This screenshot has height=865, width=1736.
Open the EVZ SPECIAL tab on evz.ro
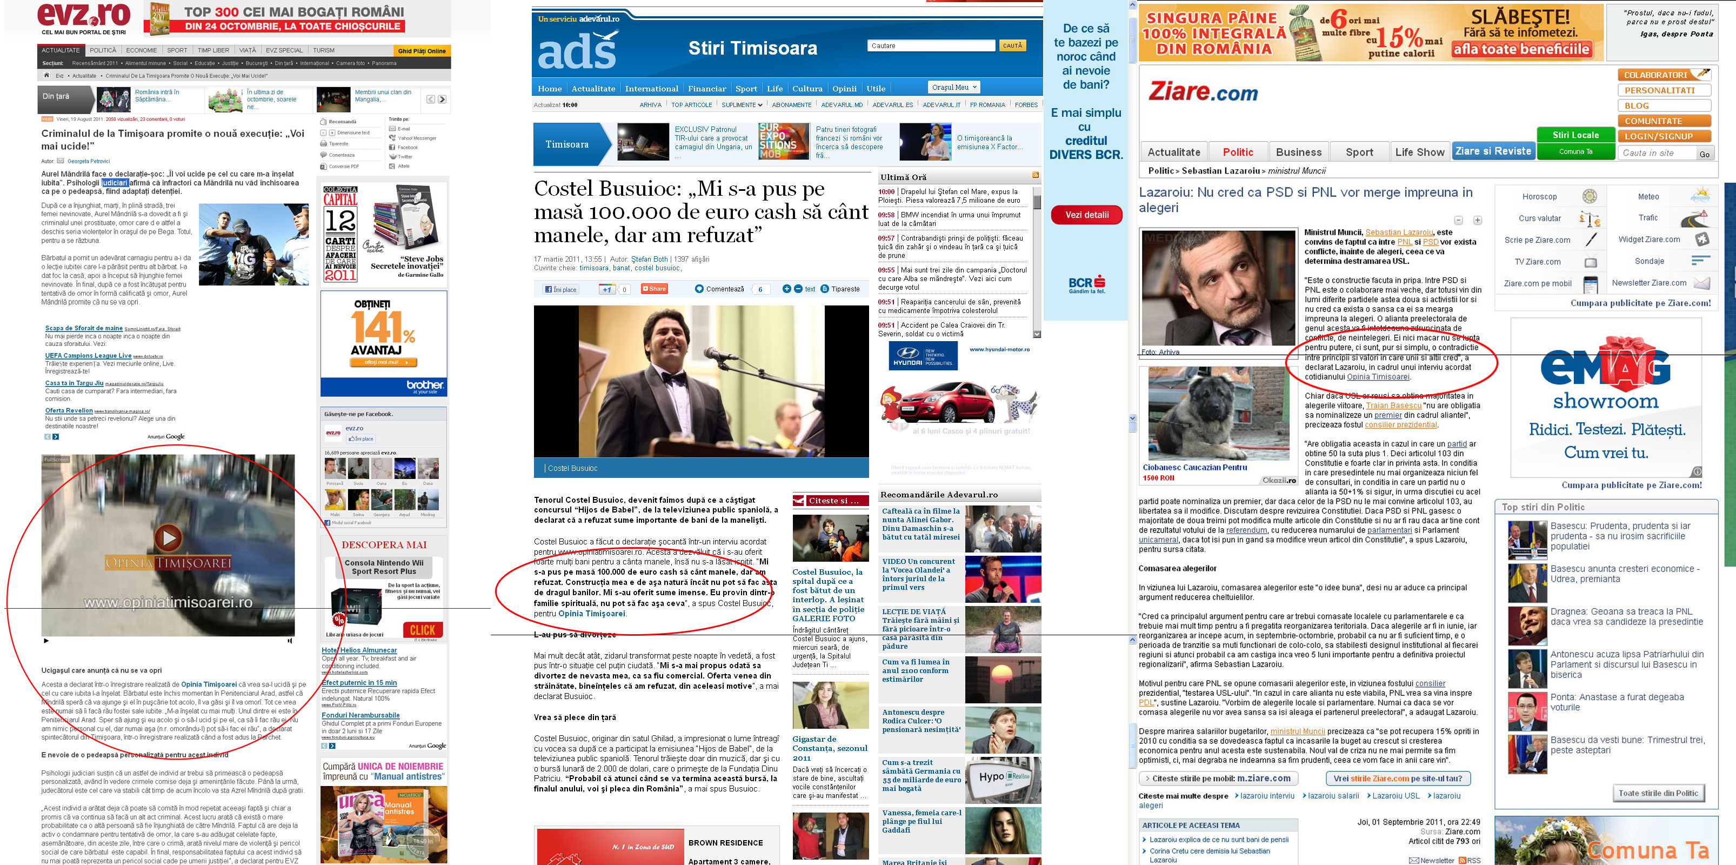(x=284, y=50)
